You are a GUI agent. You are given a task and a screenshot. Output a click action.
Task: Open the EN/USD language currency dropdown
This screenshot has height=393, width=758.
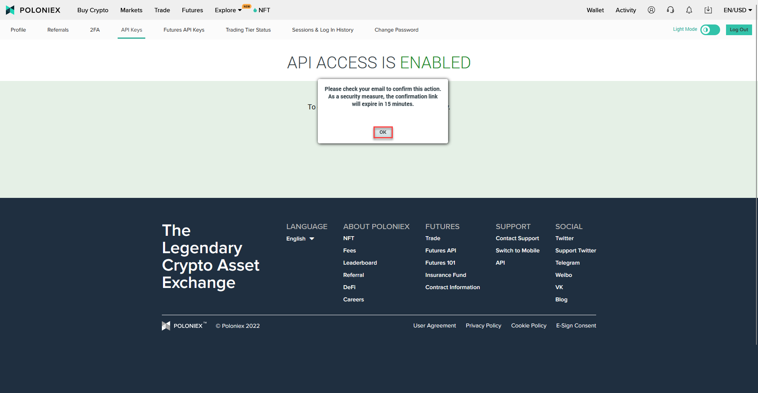[737, 10]
